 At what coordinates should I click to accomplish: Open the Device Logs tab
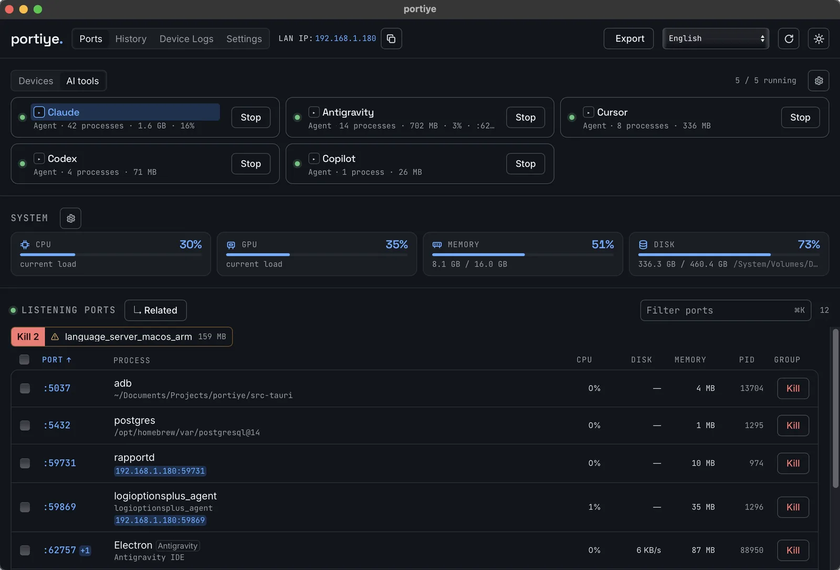186,39
